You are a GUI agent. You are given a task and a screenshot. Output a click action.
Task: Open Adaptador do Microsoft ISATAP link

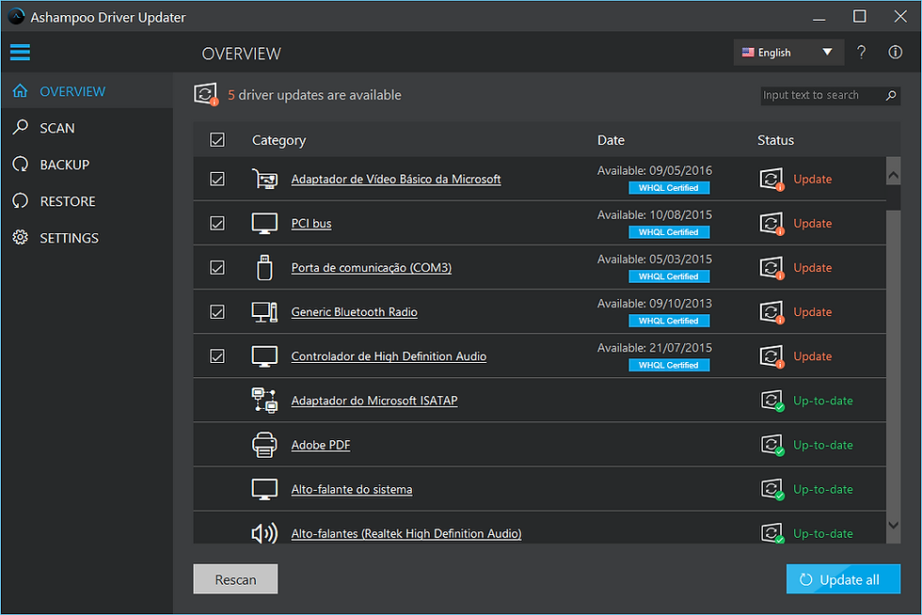[x=374, y=401]
